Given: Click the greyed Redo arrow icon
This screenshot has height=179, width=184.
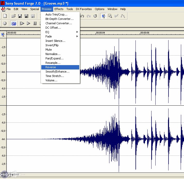Looking at the screenshot, I should point(89,16).
